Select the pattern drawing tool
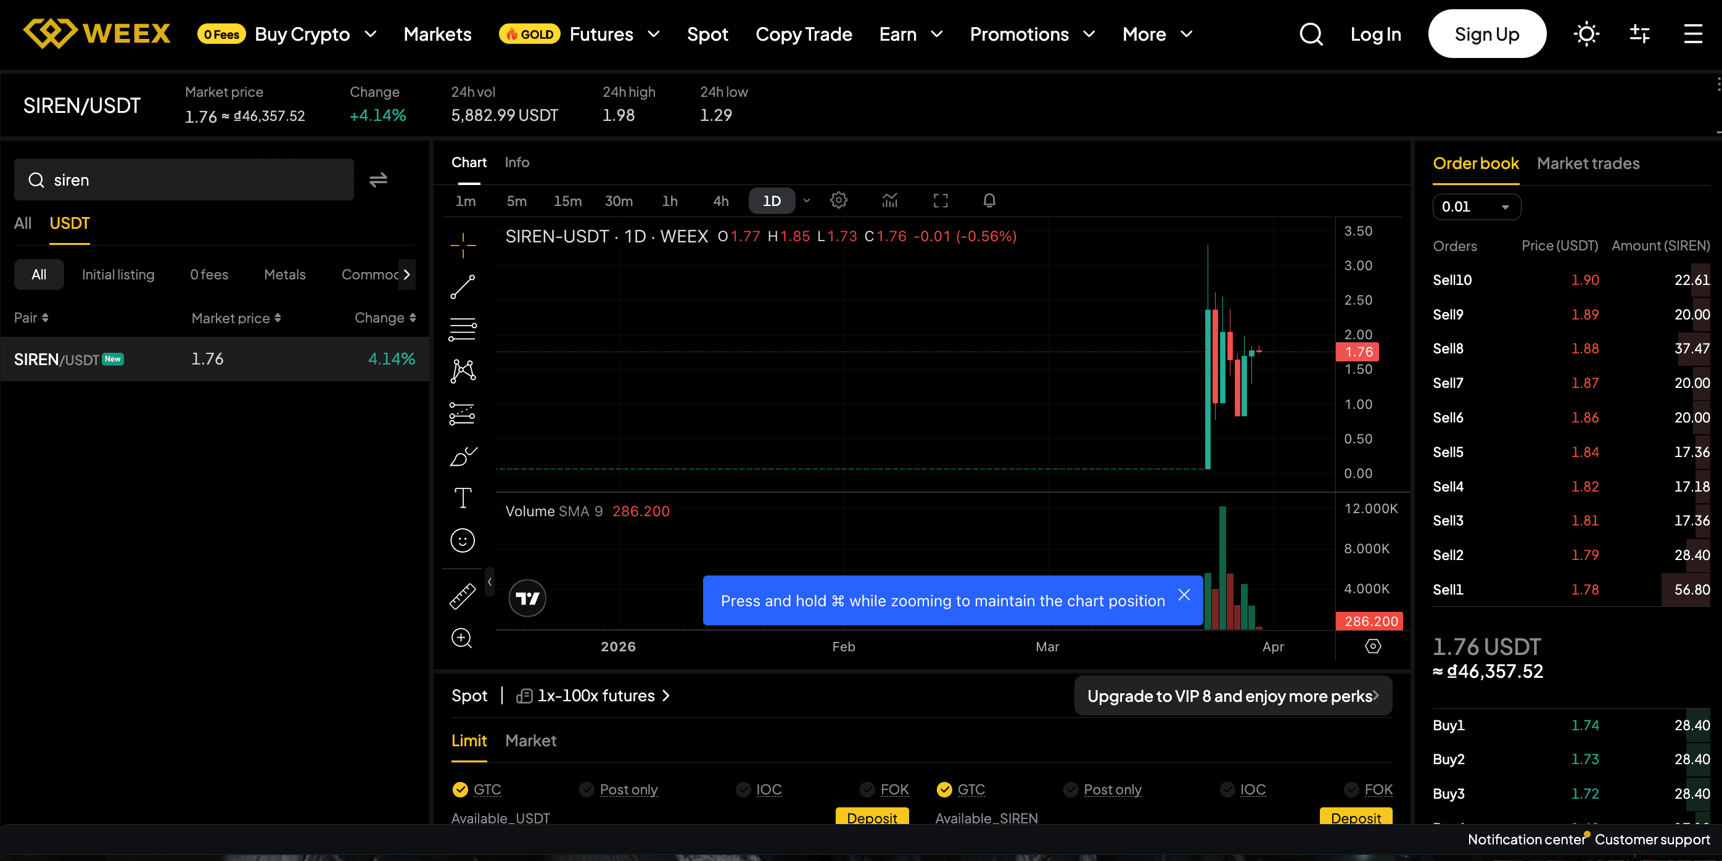The image size is (1722, 861). point(463,371)
